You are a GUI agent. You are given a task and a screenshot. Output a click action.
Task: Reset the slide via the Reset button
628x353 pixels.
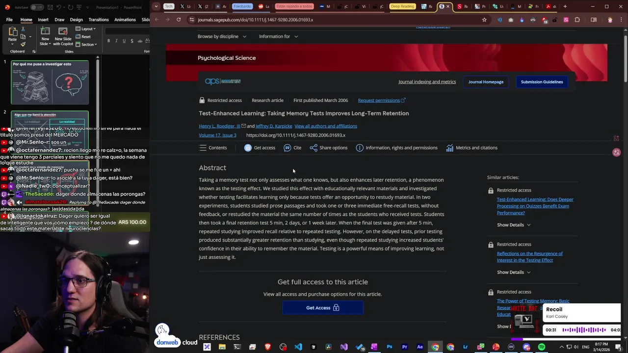83,37
